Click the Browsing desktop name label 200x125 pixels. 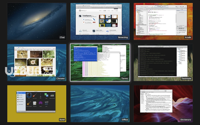tap(123, 37)
